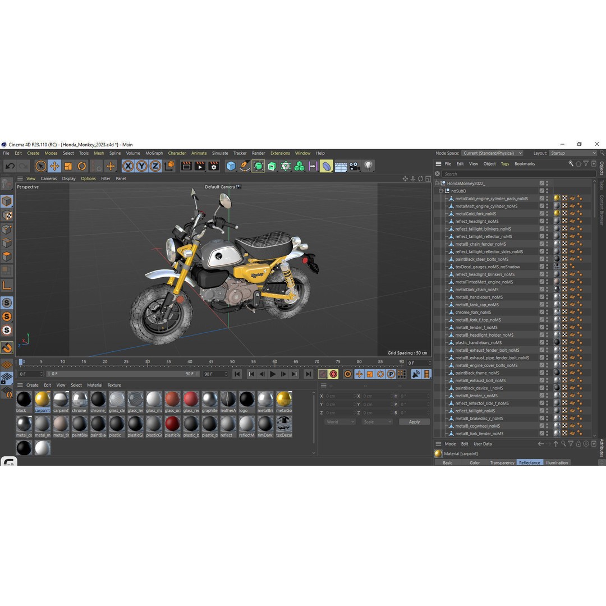Collapse the noSubD tree node

pos(441,191)
